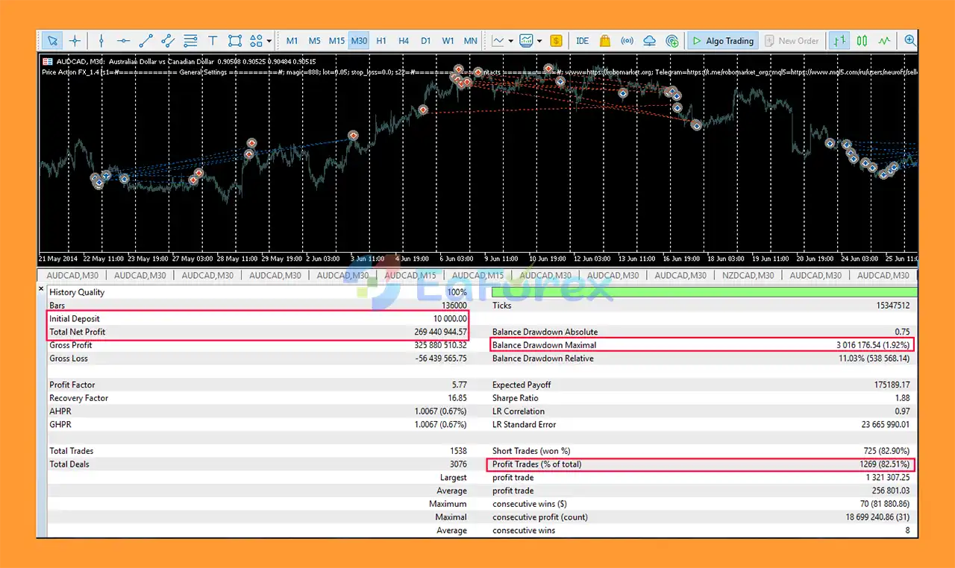955x568 pixels.
Task: Enable bar chart display mode
Action: 839,40
